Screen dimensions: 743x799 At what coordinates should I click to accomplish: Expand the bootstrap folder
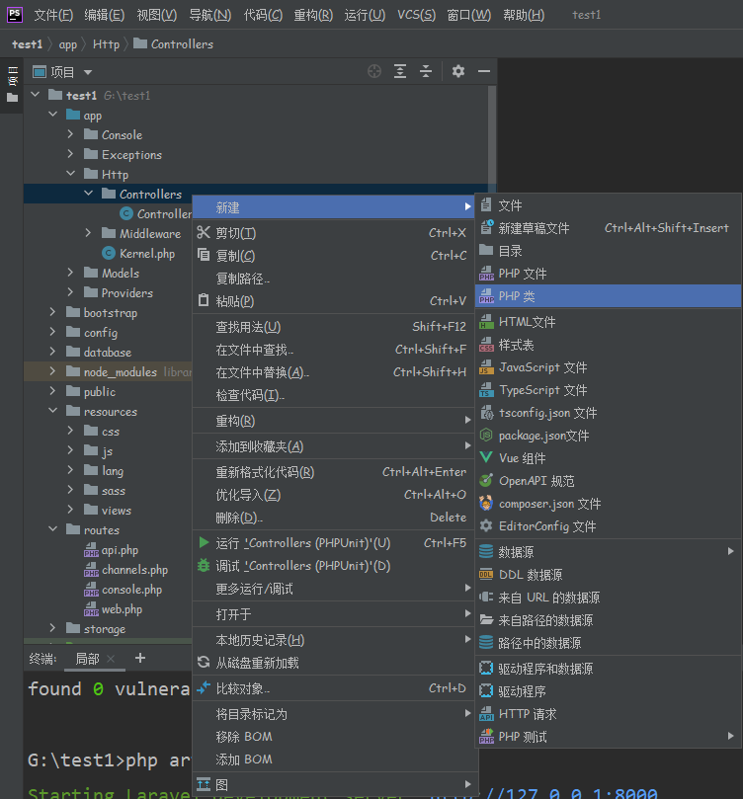tap(52, 312)
